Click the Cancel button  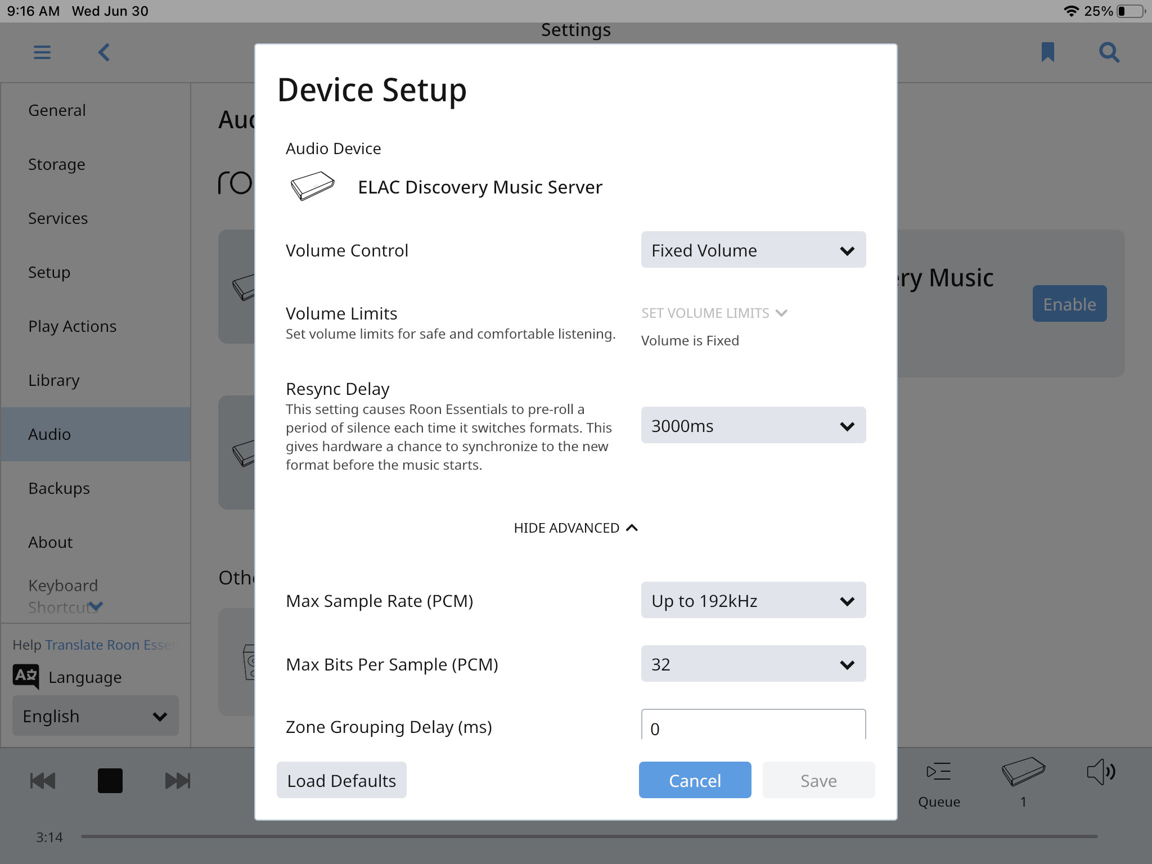click(695, 780)
